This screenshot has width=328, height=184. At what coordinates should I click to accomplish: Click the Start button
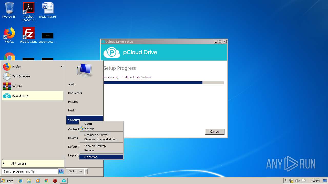tap(7, 181)
